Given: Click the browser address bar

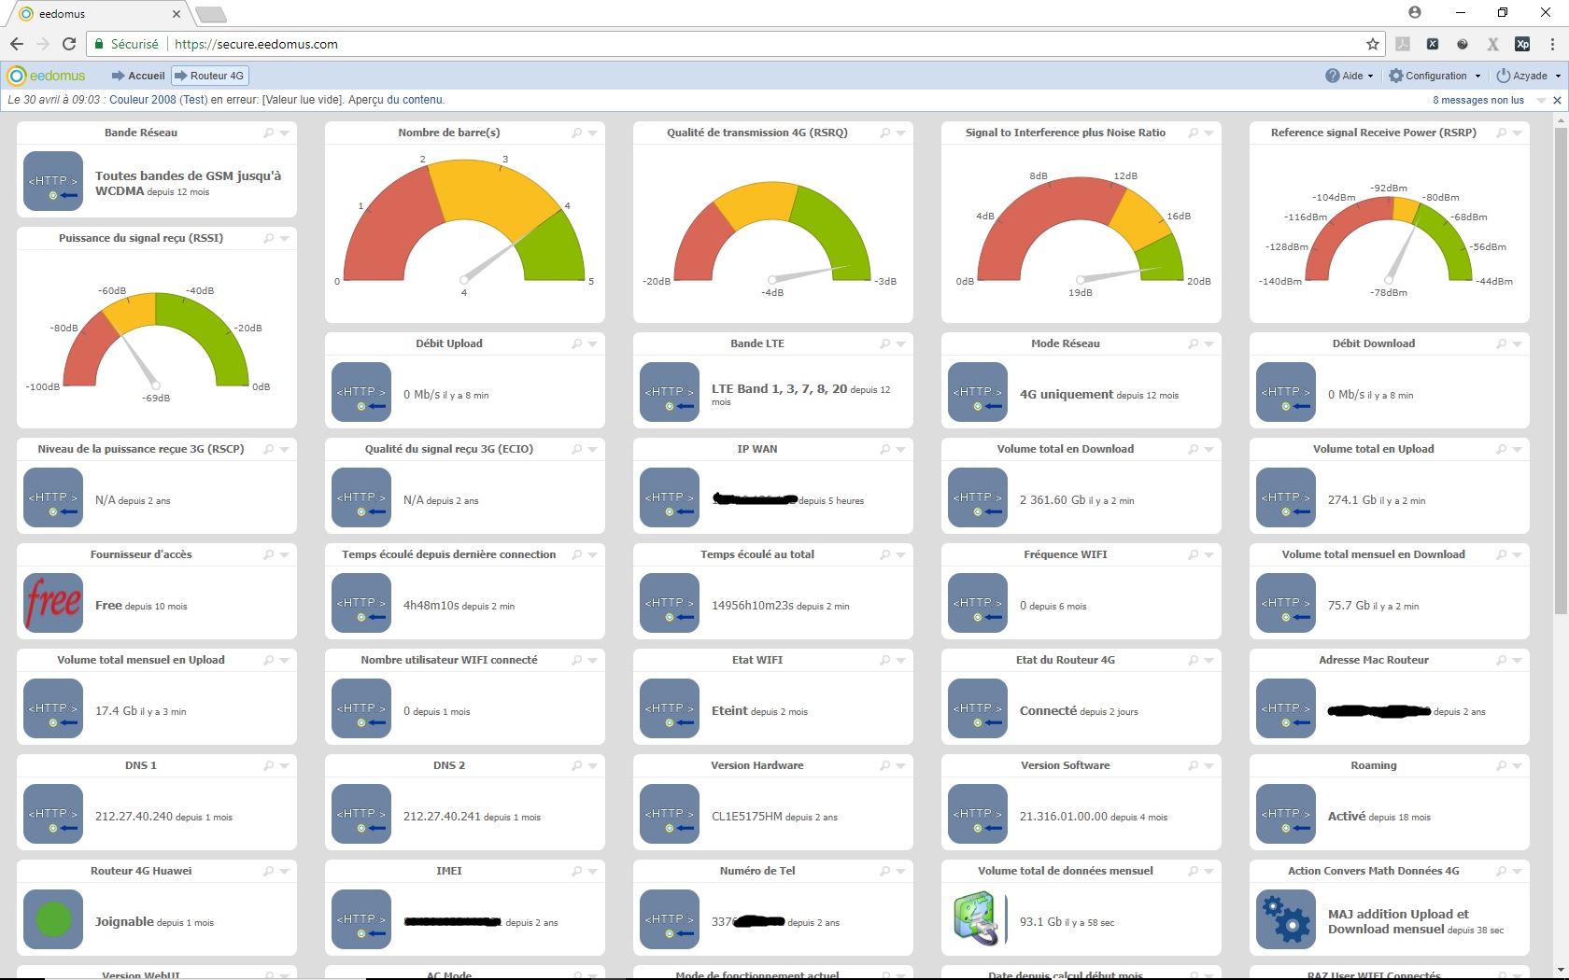Looking at the screenshot, I should [x=747, y=44].
